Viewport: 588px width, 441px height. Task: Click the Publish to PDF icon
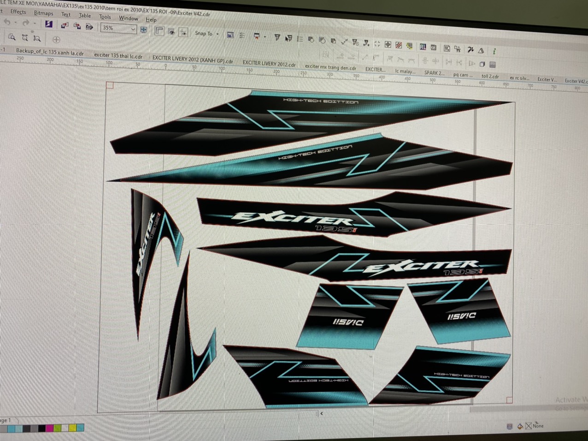89,27
